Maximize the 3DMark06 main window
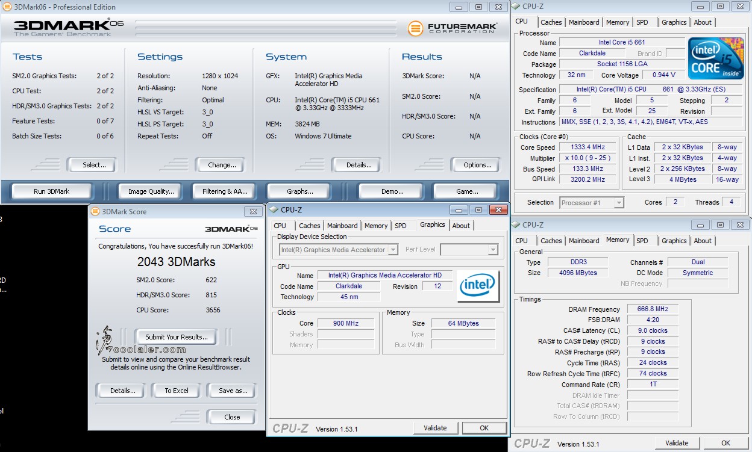This screenshot has width=752, height=452. (478, 7)
